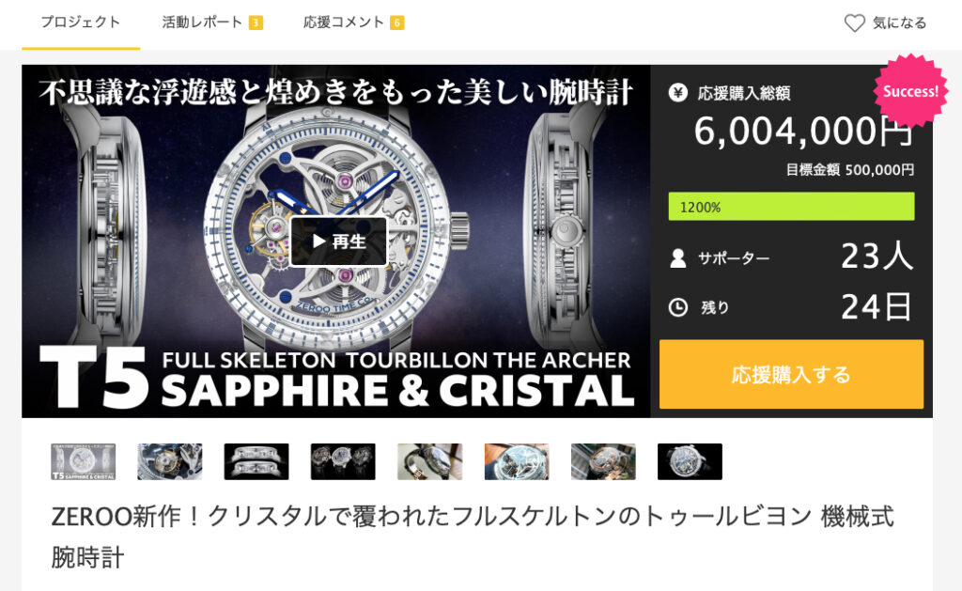
Task: Select the first T5 banner thumbnail
Action: click(83, 461)
